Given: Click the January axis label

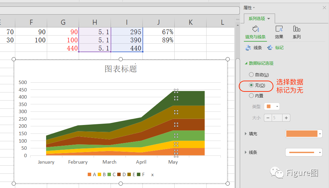Looking at the screenshot, I should tap(46, 162).
